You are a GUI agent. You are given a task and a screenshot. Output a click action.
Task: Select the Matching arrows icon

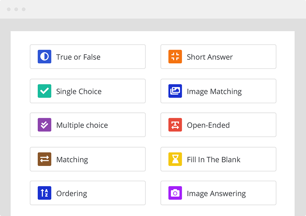click(44, 159)
